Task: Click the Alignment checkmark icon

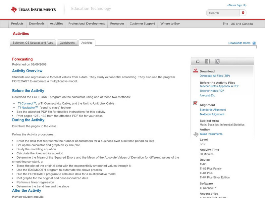Action: 195,103
